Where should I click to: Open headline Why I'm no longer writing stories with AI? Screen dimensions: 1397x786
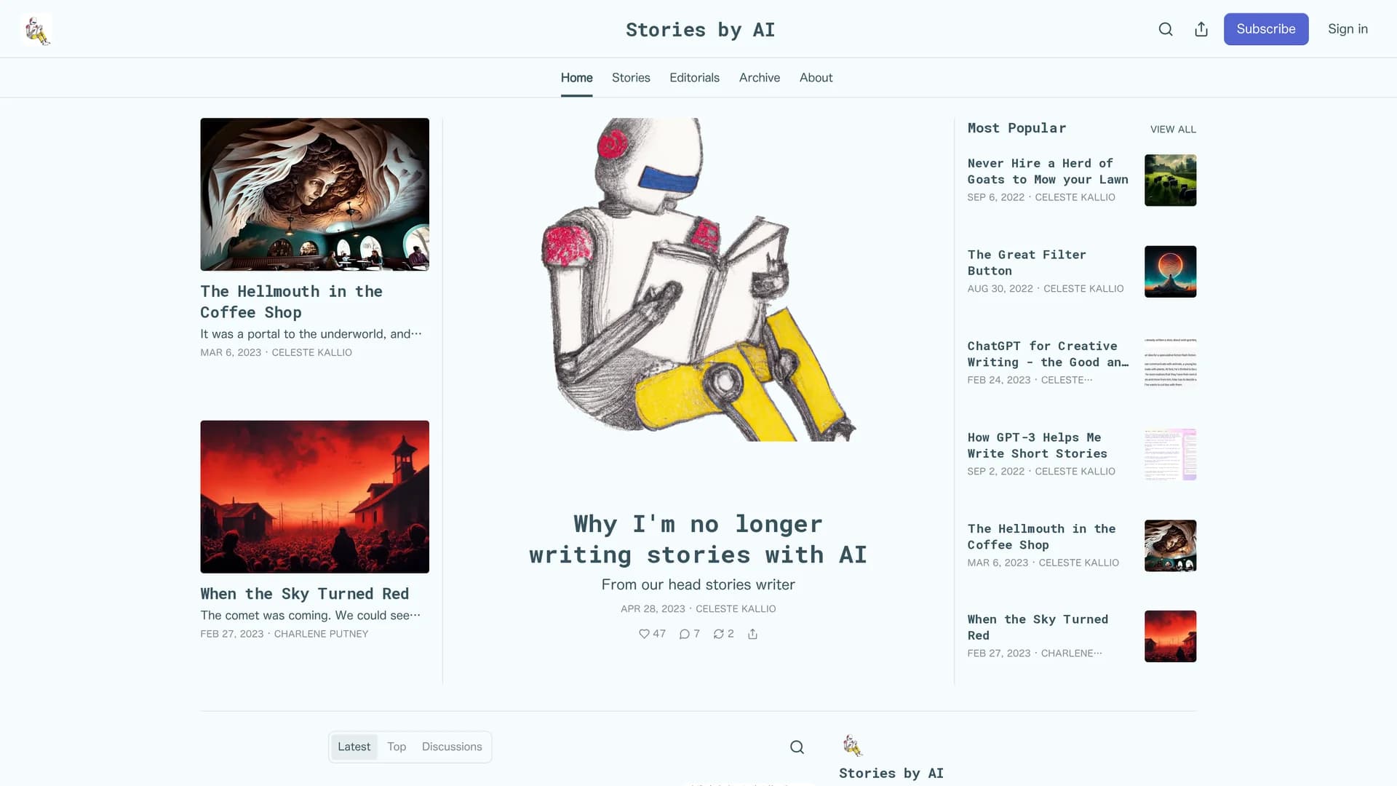(698, 539)
